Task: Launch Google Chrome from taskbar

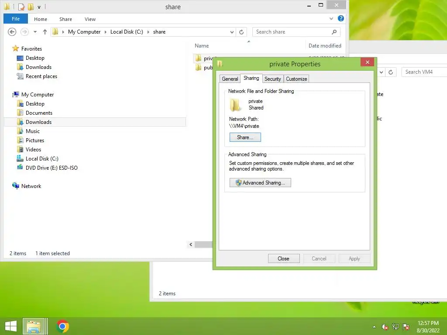Action: 62,326
